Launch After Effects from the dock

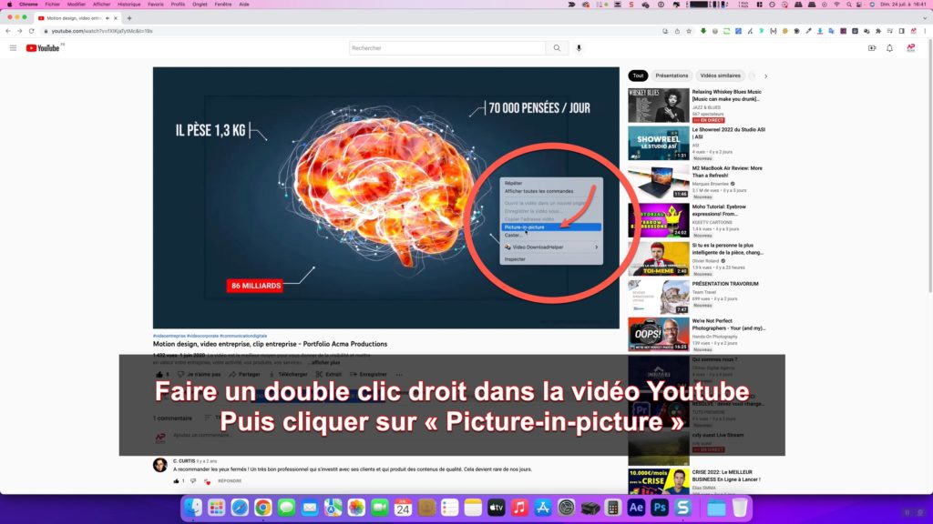pyautogui.click(x=636, y=508)
